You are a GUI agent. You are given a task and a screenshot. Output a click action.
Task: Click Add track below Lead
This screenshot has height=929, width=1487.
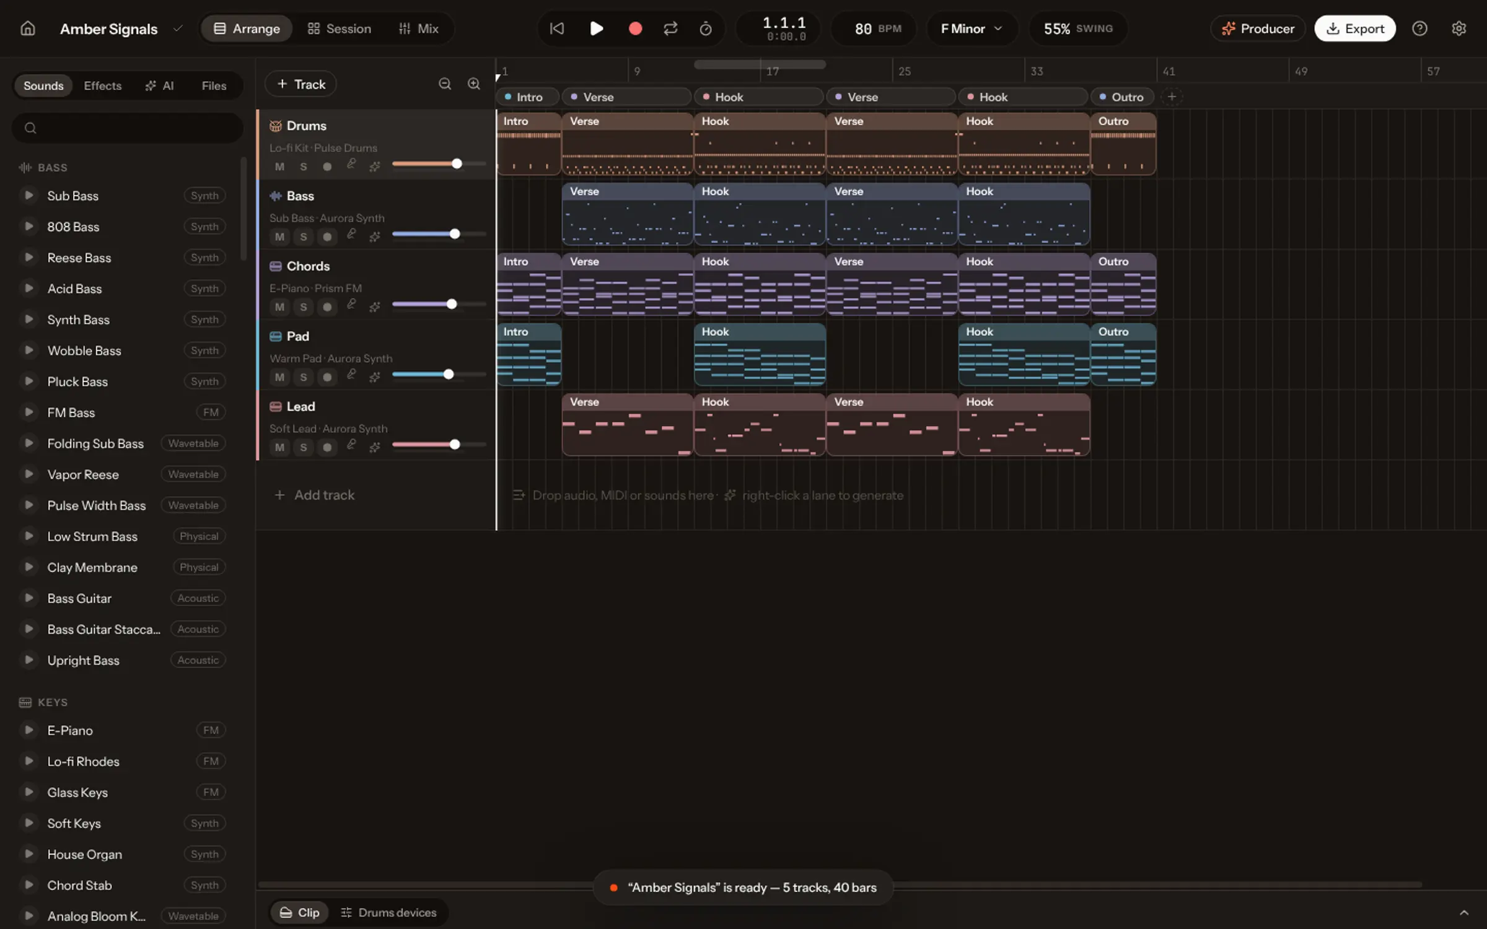315,495
